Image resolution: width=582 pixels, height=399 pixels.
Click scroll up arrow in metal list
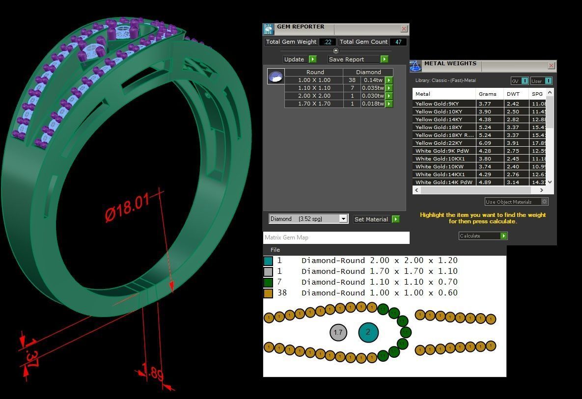click(550, 92)
